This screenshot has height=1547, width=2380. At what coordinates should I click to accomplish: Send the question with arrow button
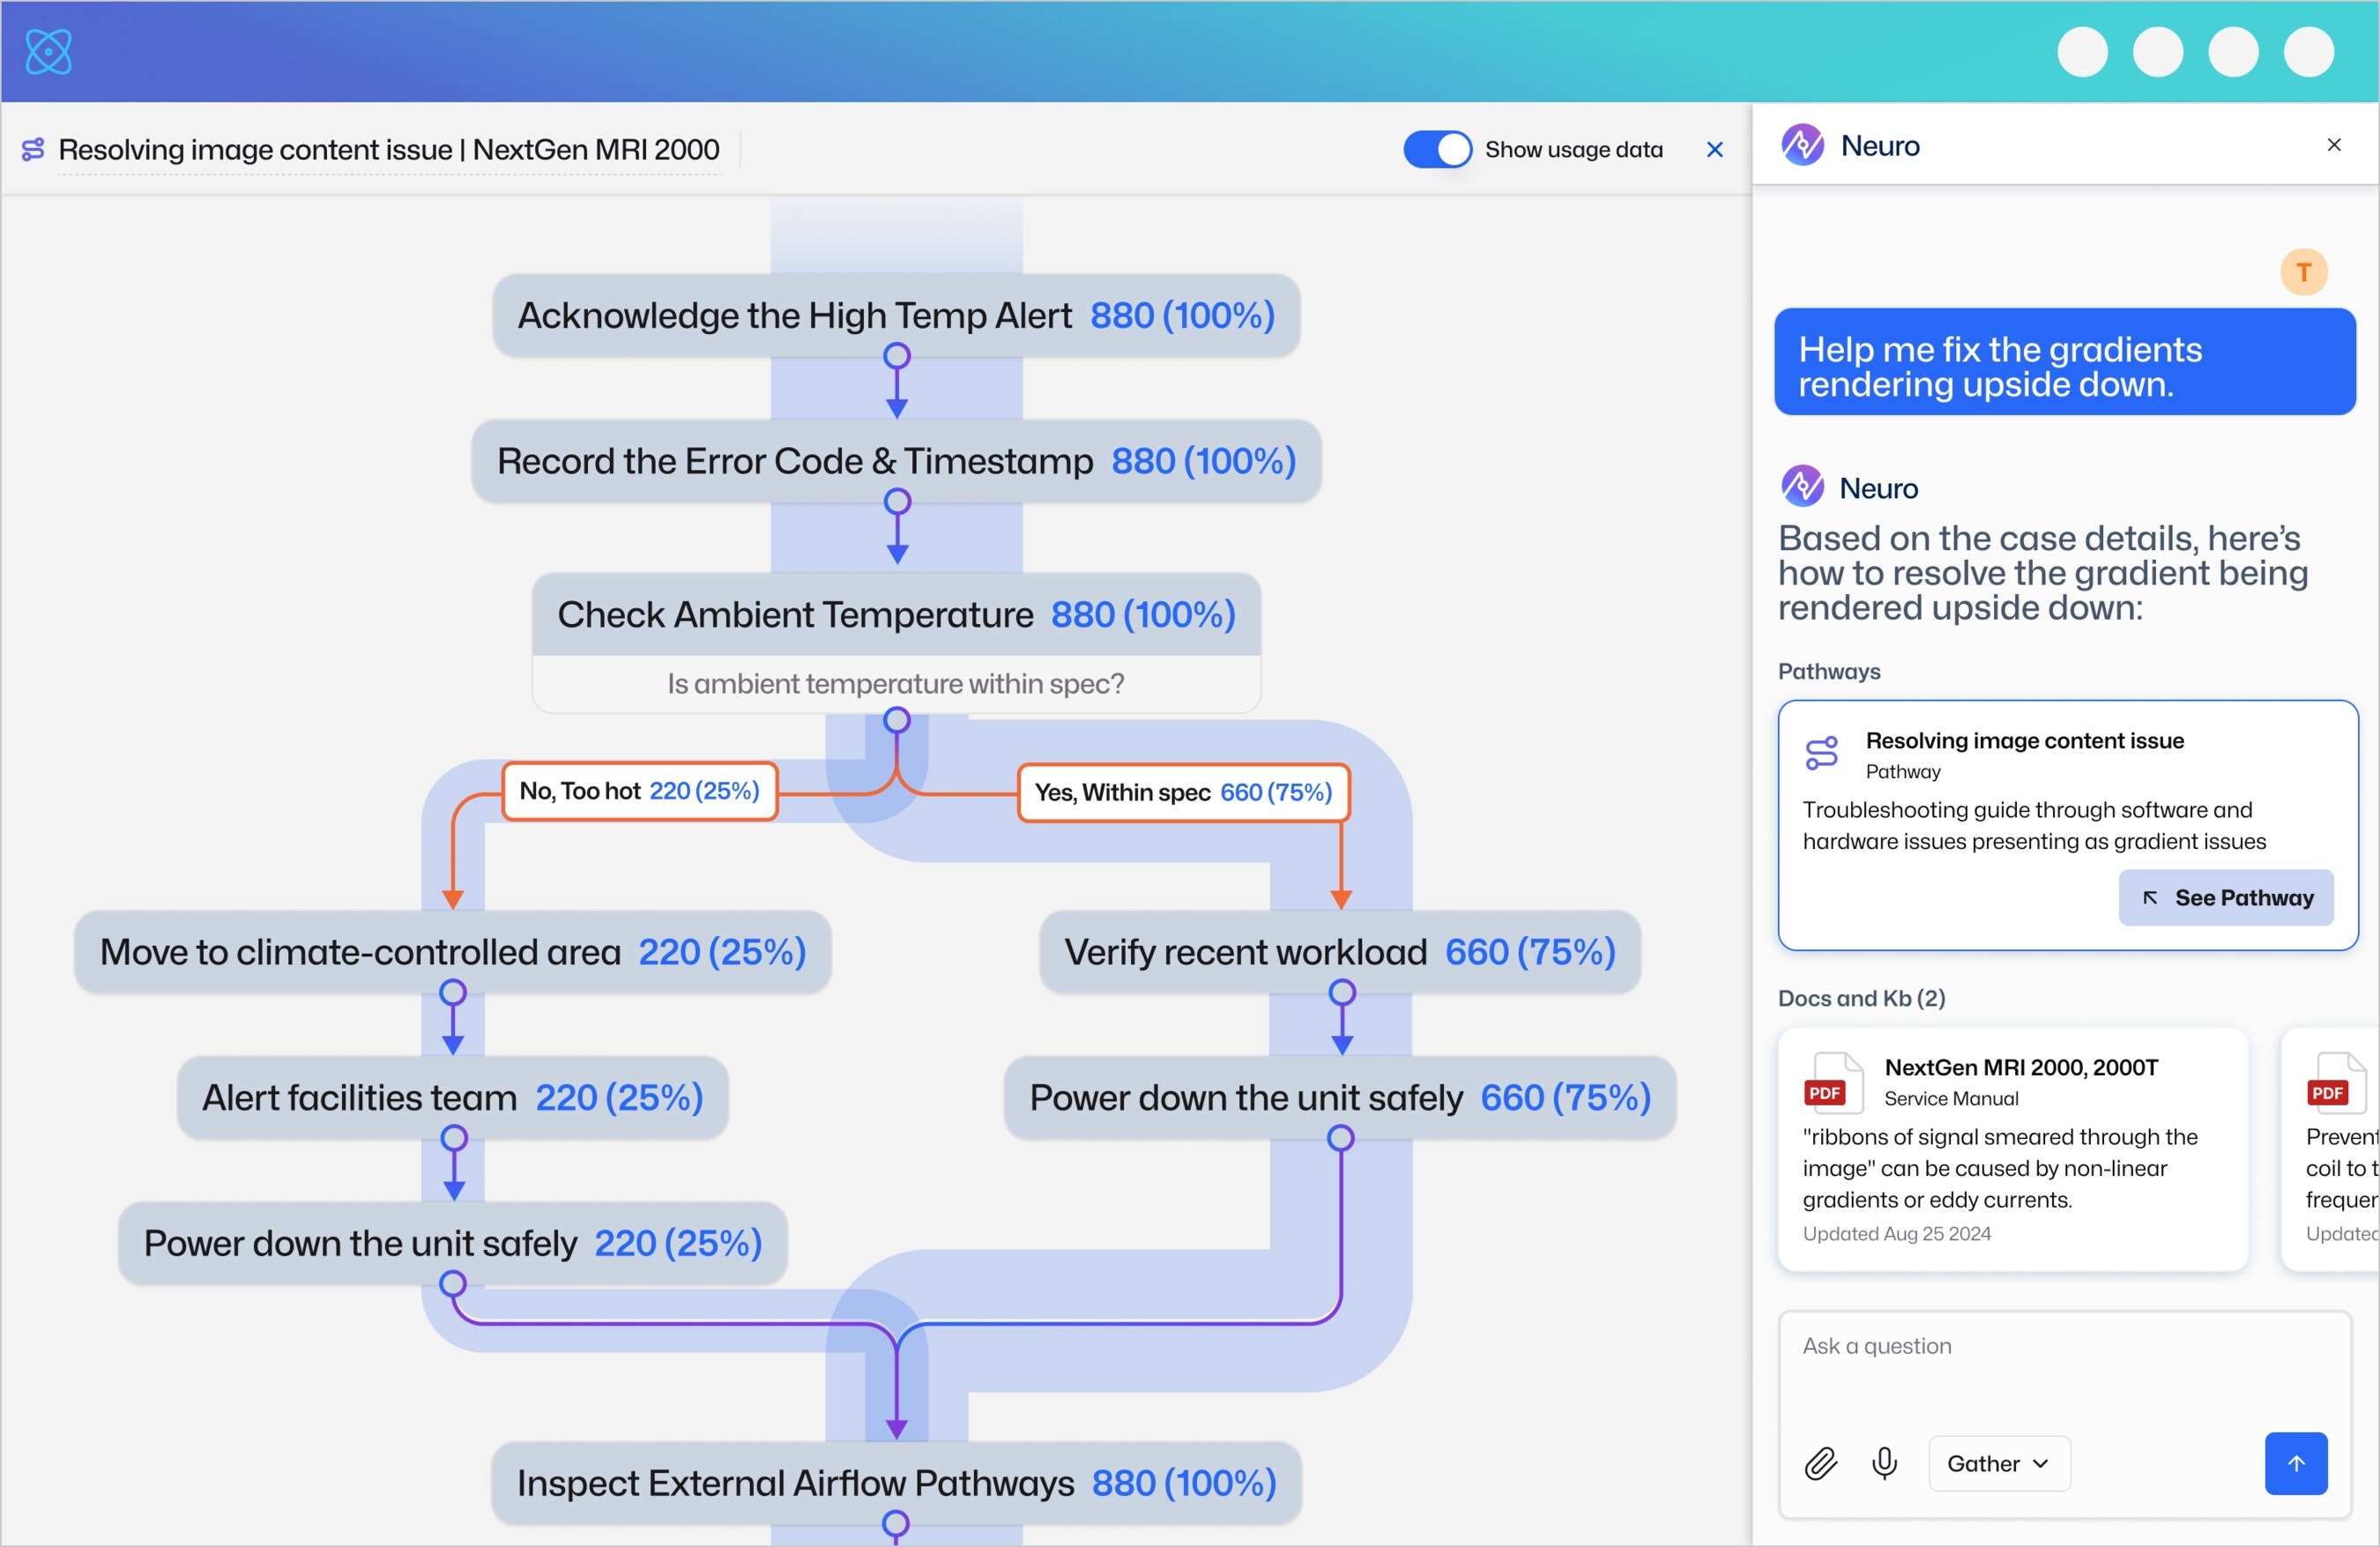(x=2295, y=1463)
